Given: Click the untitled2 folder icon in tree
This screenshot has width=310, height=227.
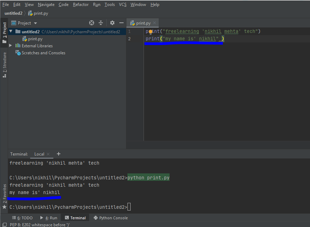Looking at the screenshot, I should pos(18,32).
